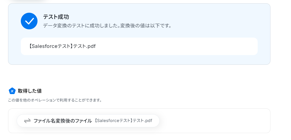Screen dimensions: 291x140
Task: Click the この値を他のオペレーションで利用 description text
Action: 55,100
